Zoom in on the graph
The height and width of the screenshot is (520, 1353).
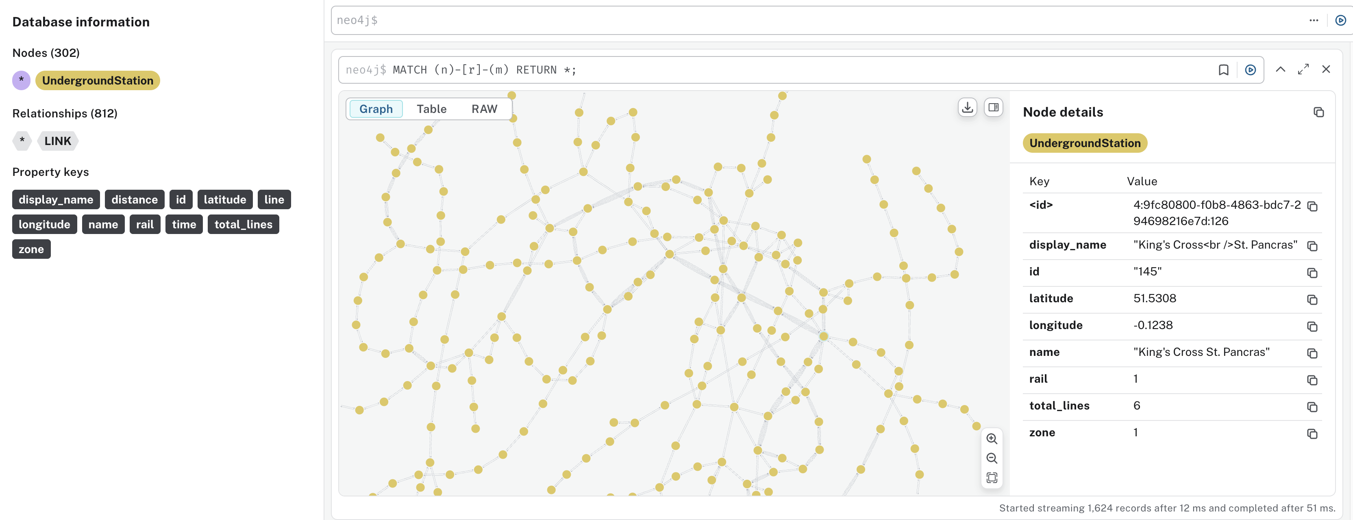click(991, 439)
